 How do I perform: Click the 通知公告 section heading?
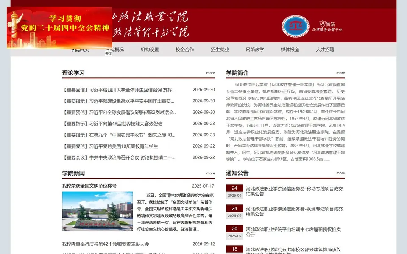click(237, 173)
